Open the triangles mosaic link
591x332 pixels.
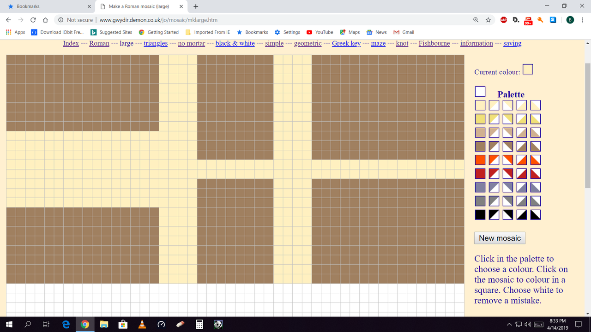(x=156, y=43)
